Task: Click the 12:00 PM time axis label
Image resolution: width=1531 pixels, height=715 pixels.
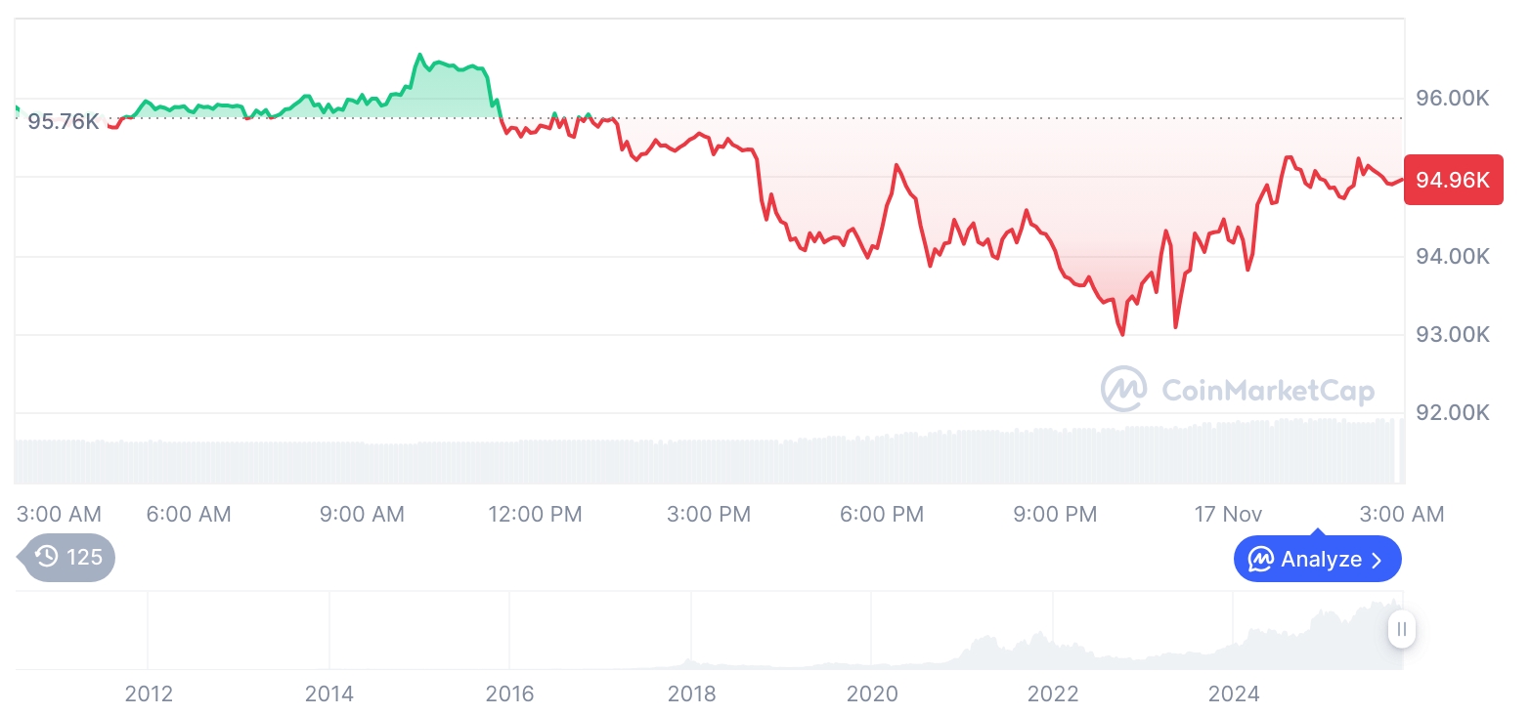Action: (535, 514)
